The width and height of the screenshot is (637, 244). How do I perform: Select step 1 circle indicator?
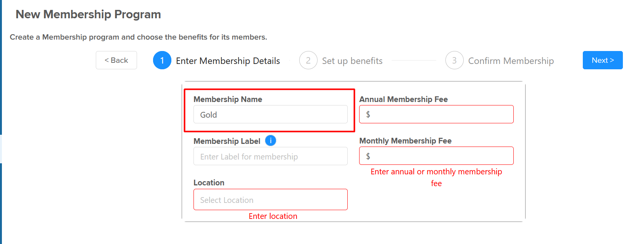coord(162,60)
